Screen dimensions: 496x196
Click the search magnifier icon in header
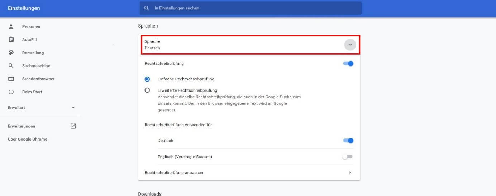coord(147,8)
